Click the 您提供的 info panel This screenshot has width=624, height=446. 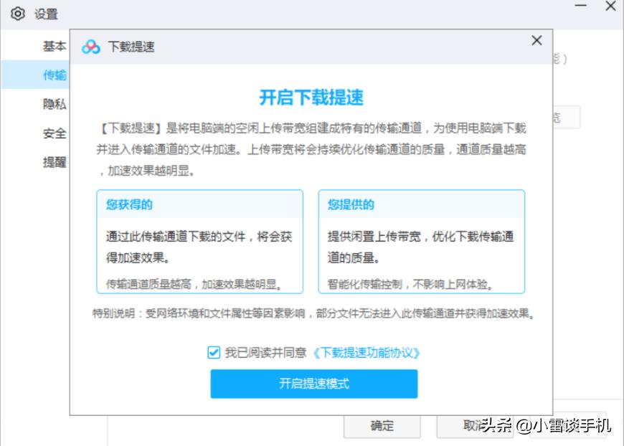[422, 240]
